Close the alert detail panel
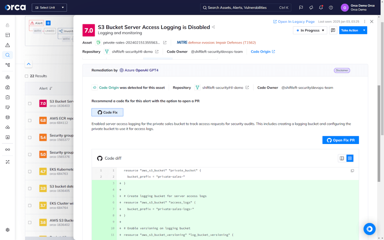The height and width of the screenshot is (240, 384). pos(372,22)
